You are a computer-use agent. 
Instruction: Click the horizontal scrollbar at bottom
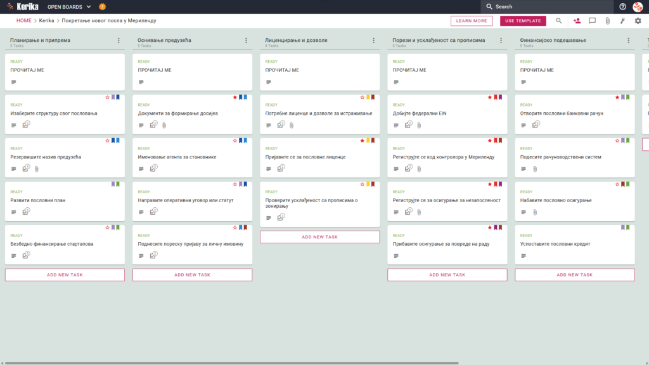[232, 363]
